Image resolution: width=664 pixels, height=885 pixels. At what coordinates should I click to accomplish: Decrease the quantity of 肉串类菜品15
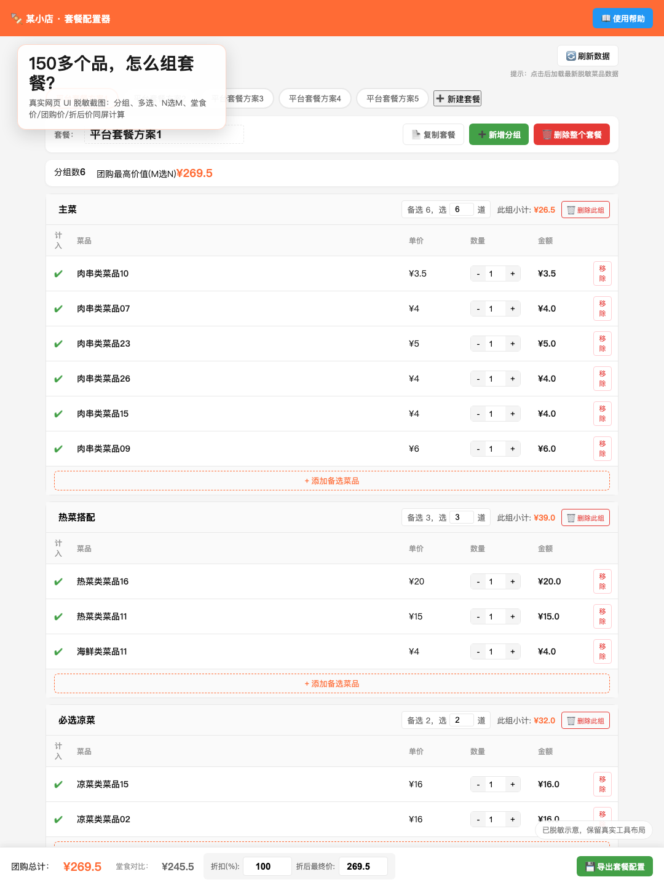(x=478, y=414)
